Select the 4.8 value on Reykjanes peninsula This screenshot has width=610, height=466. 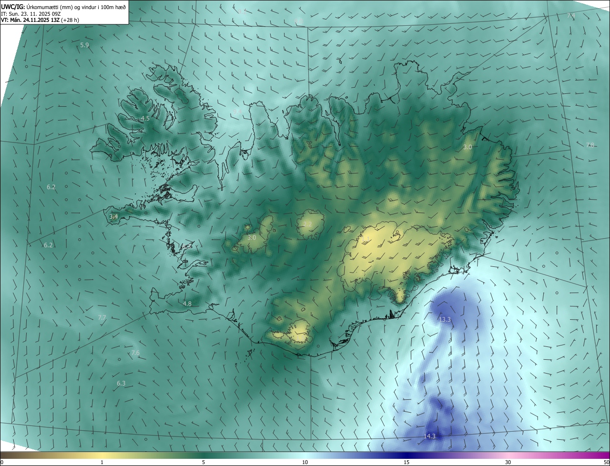point(187,304)
